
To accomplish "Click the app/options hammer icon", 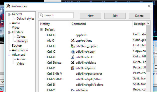I will pyautogui.click(x=73, y=41).
